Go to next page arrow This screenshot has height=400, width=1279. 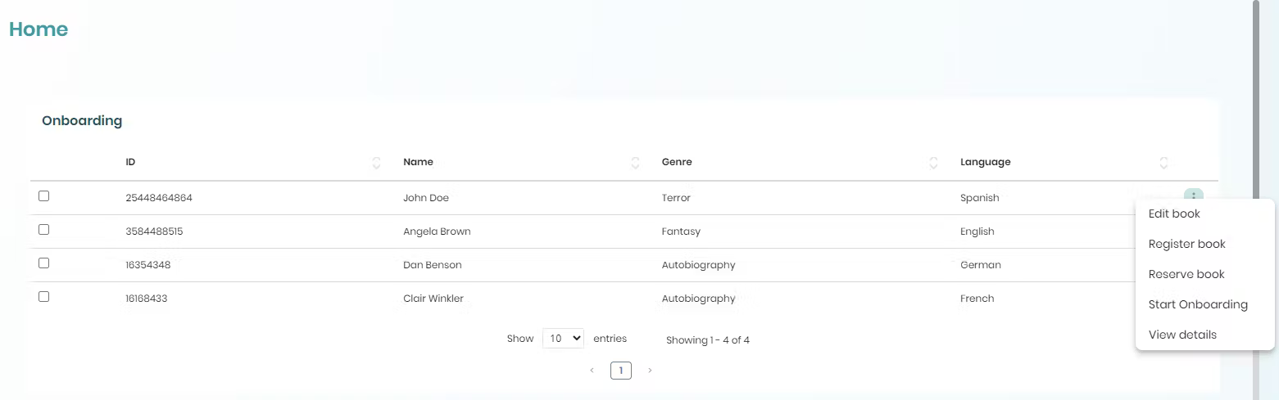[650, 371]
